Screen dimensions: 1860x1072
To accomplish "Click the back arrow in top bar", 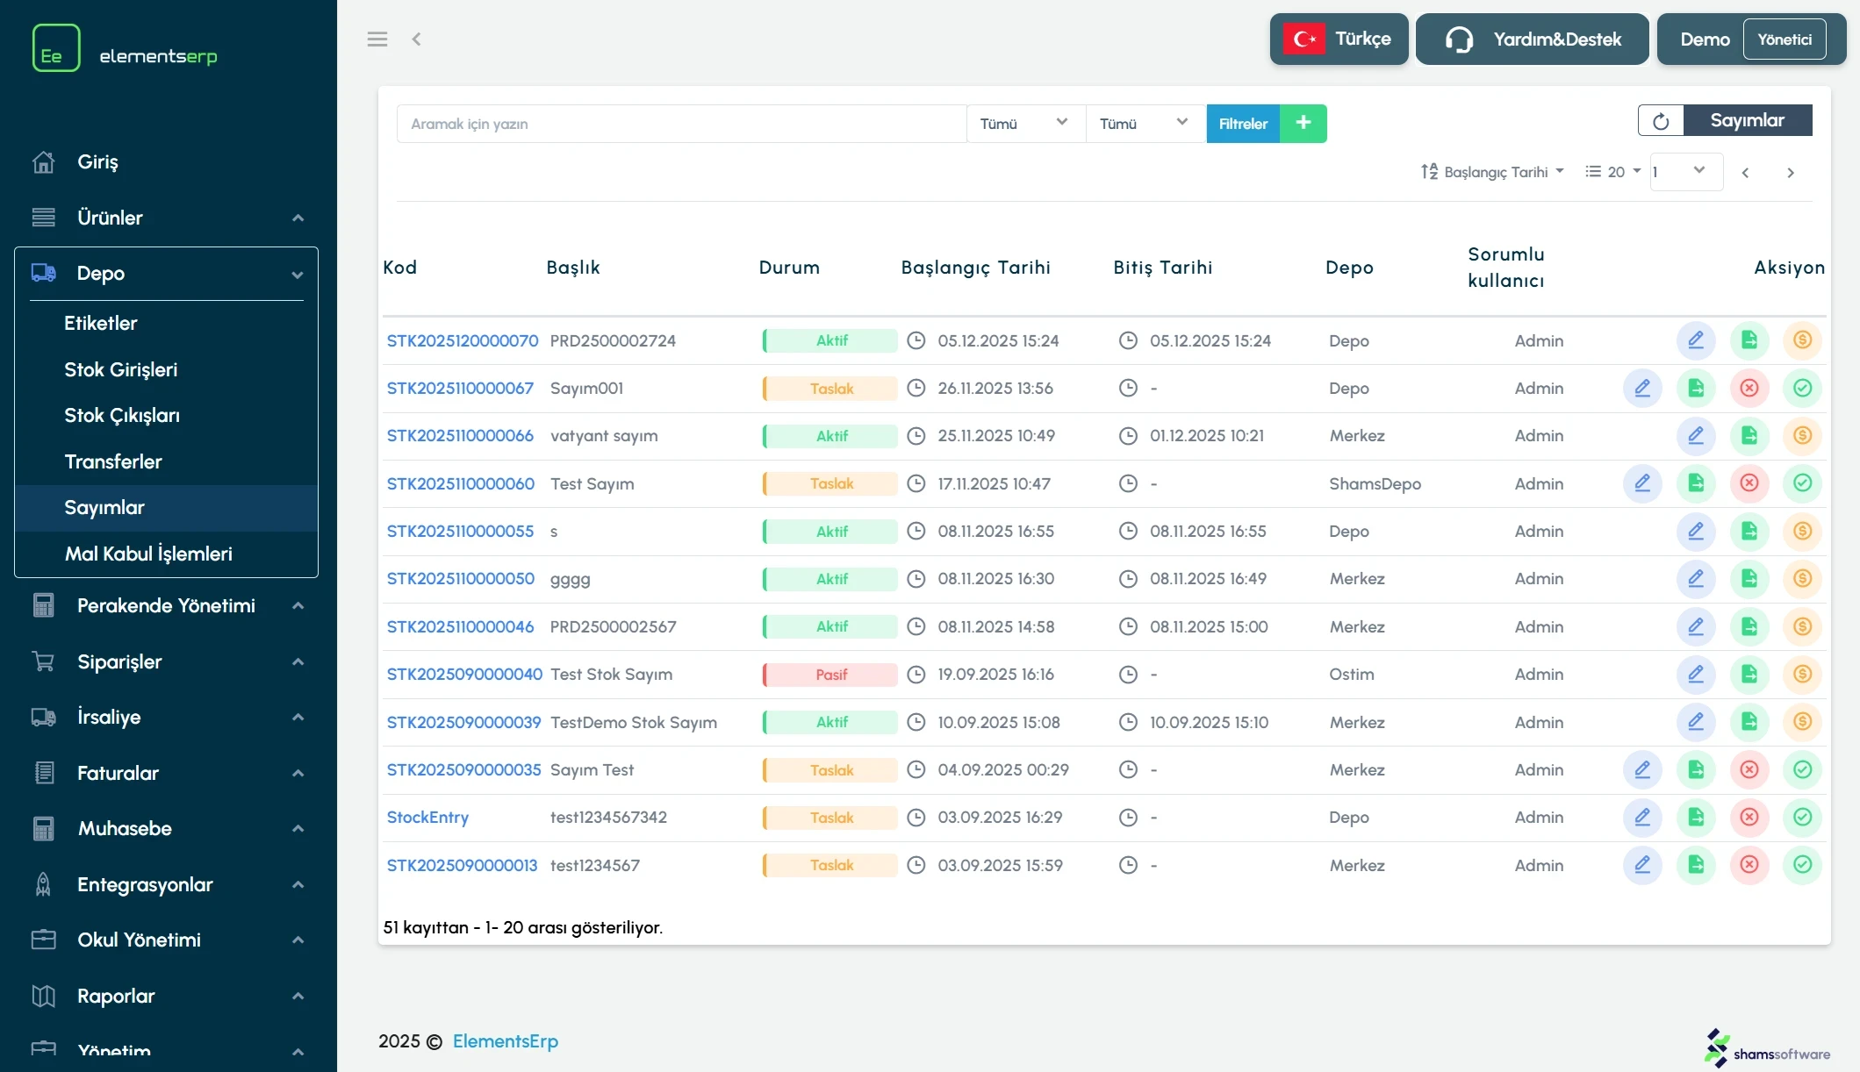I will 416,39.
